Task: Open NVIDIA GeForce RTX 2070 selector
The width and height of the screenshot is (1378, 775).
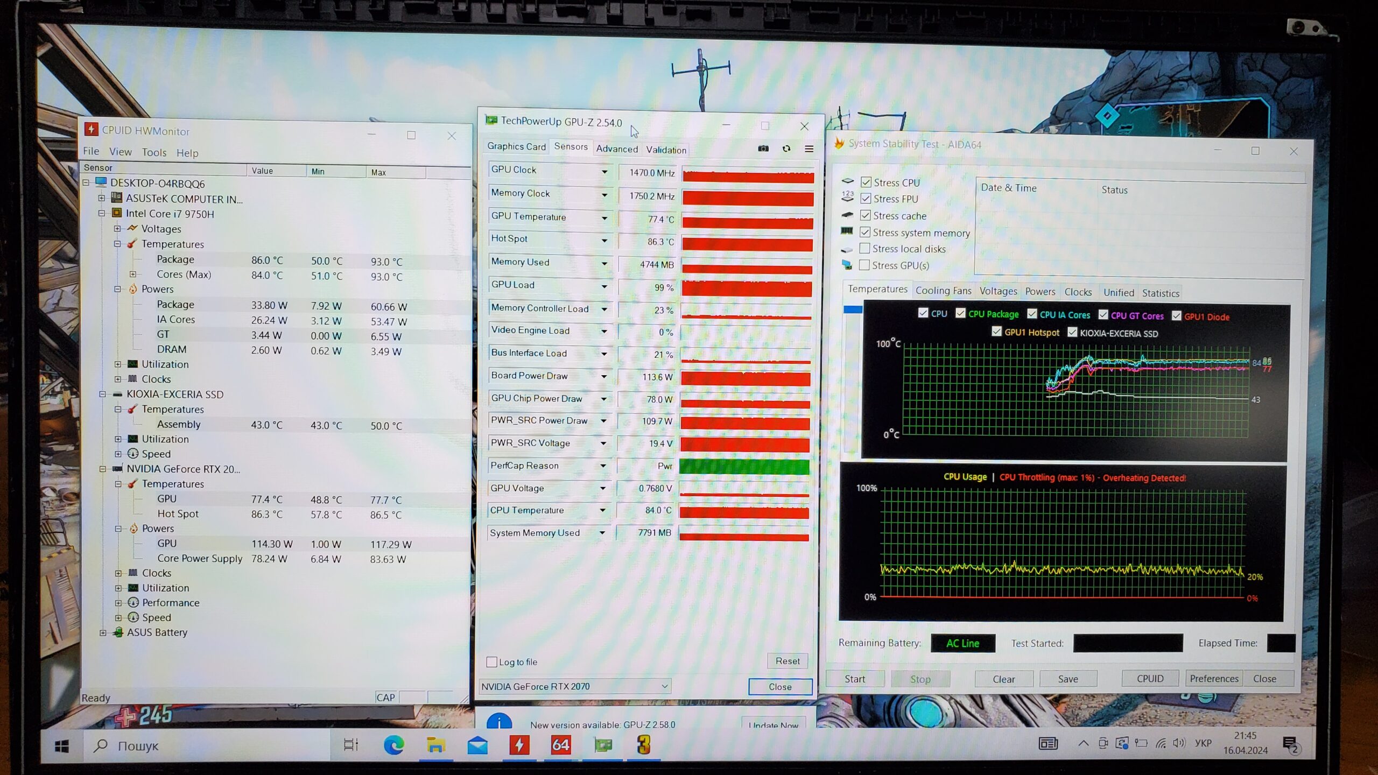Action: point(575,686)
